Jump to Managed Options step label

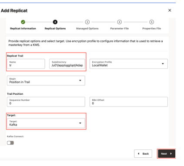pos(87,28)
